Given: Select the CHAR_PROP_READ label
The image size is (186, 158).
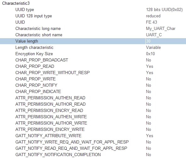Looking at the screenshot, I should point(35,66).
